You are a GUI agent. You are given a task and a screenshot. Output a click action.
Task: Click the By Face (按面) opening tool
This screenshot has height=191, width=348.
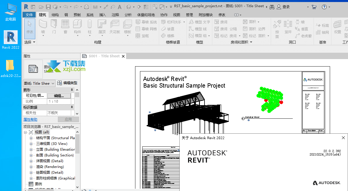pos(277,29)
